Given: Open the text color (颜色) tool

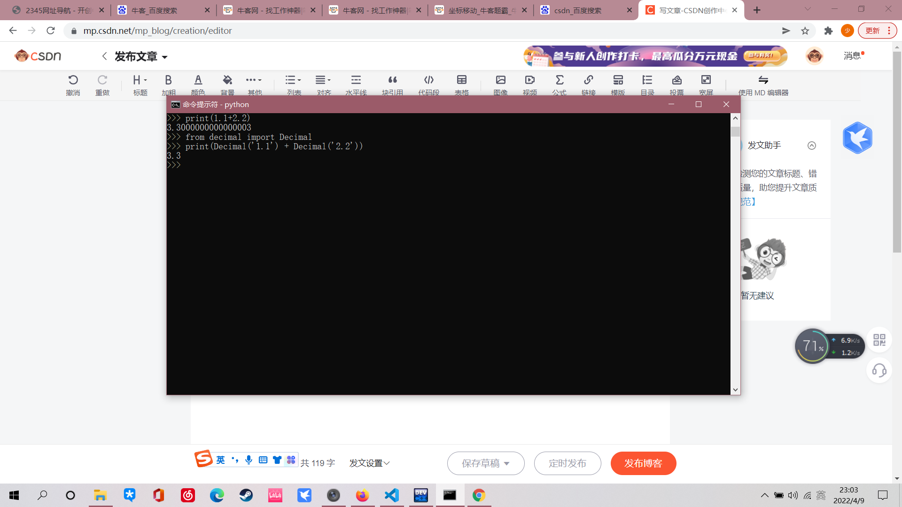Looking at the screenshot, I should (198, 80).
